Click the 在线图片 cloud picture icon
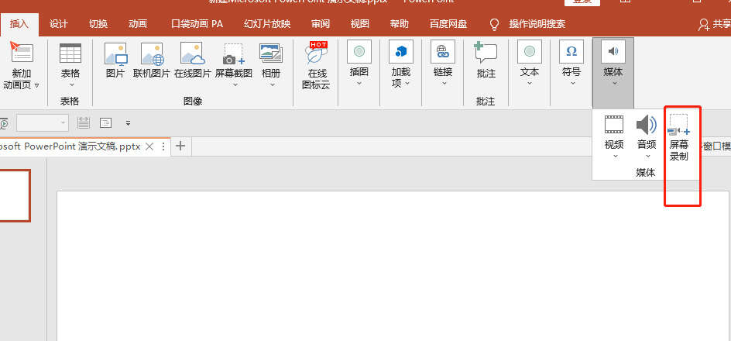The height and width of the screenshot is (341, 731). pos(193,53)
